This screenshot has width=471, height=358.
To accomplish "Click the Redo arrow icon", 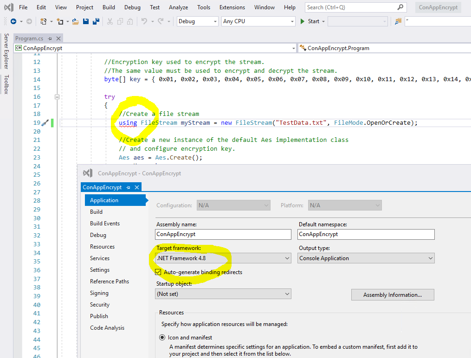I will pyautogui.click(x=161, y=21).
